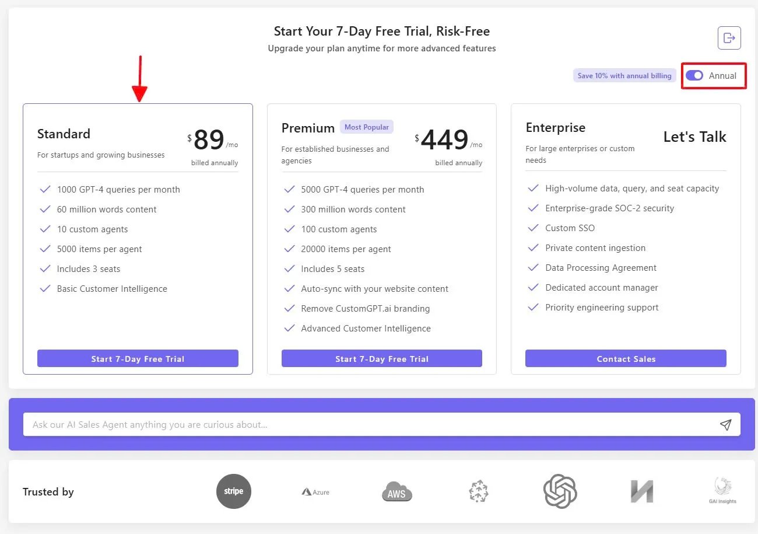This screenshot has width=758, height=534.
Task: Click the paper plane send icon
Action: coord(725,425)
